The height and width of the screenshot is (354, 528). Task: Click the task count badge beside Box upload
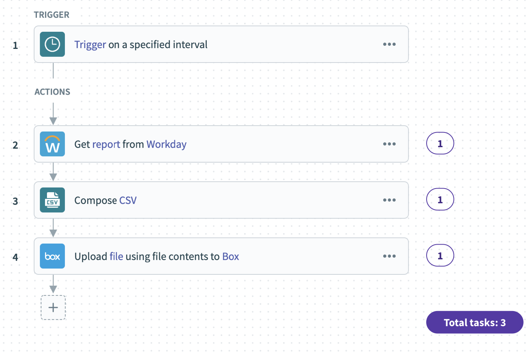(440, 256)
